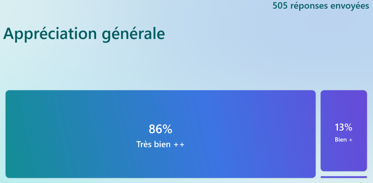
Task: Click the gap between the two result blocks
Action: pyautogui.click(x=318, y=134)
